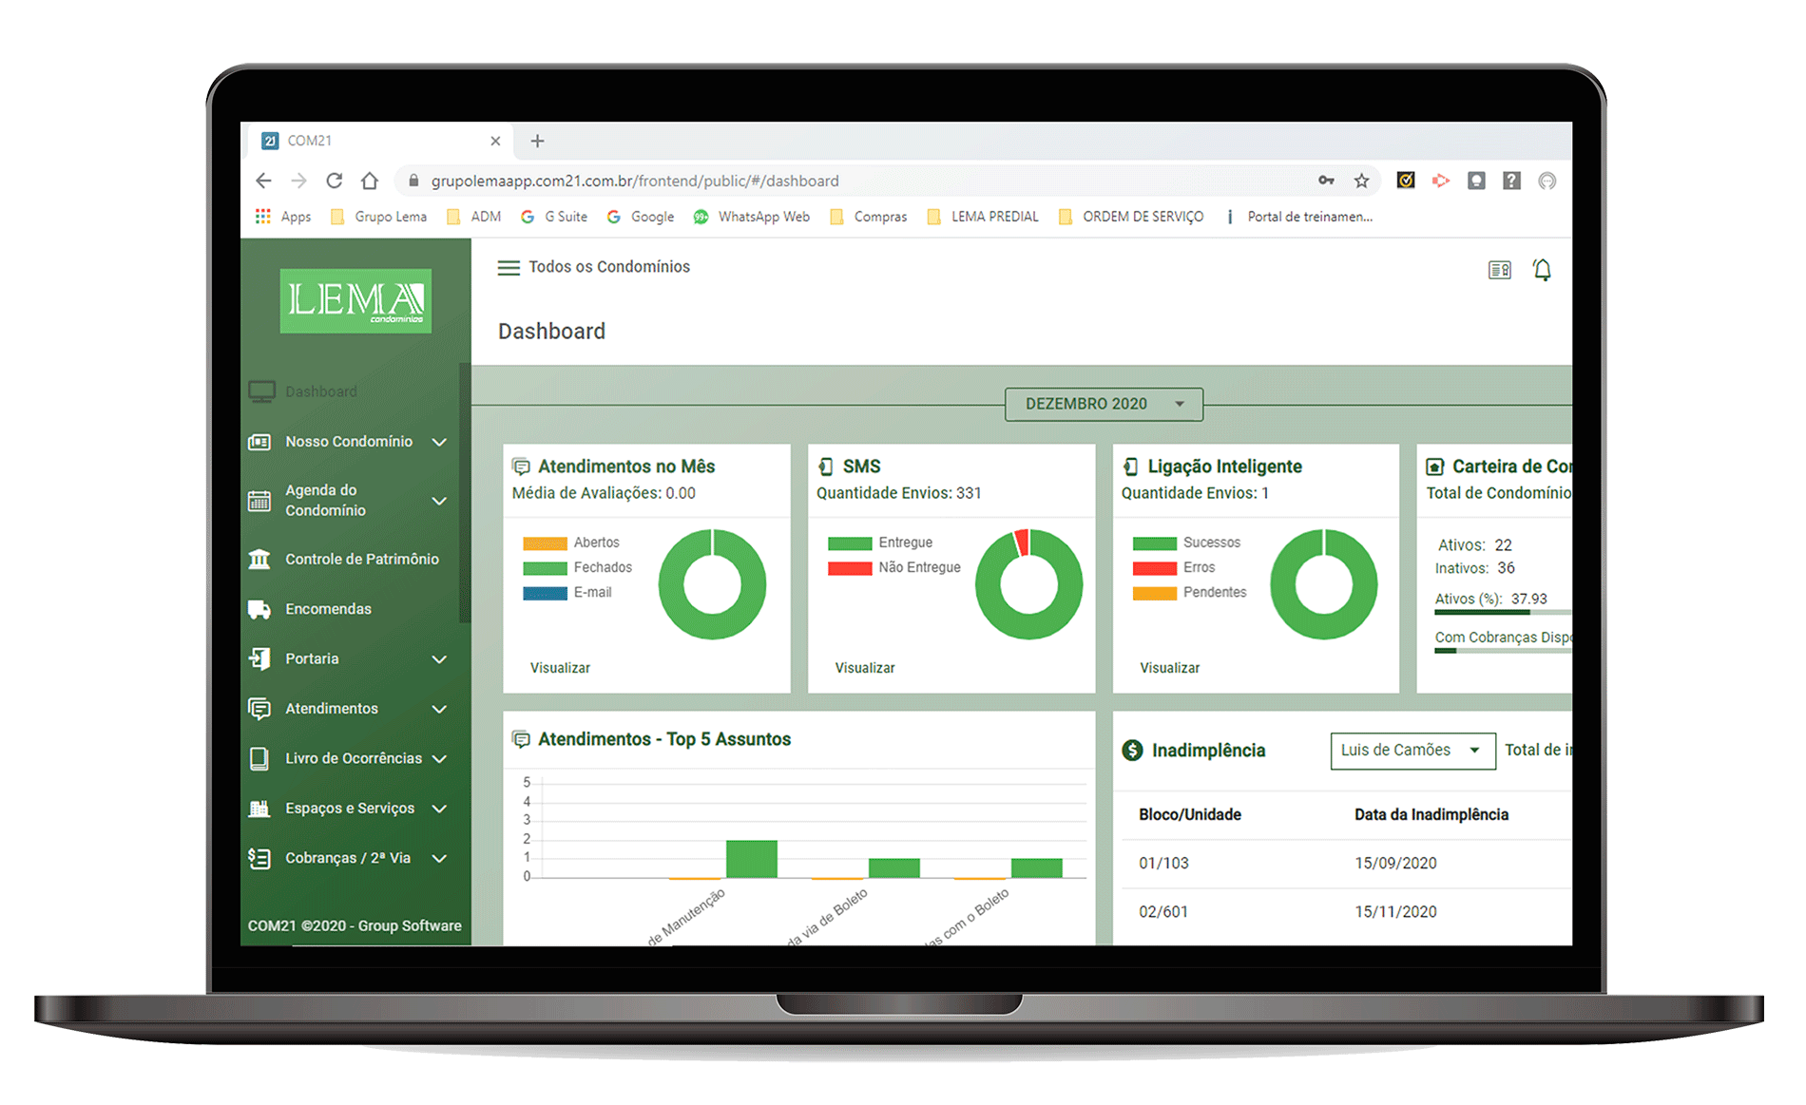The width and height of the screenshot is (1806, 1105).
Task: Reload the page with the refresh icon
Action: click(334, 181)
